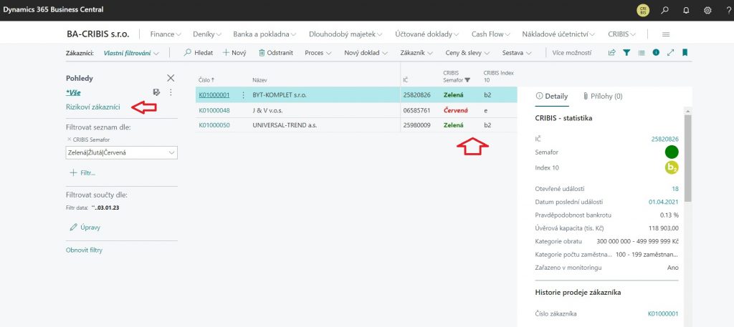The width and height of the screenshot is (734, 327).
Task: Create a new customer with Nový
Action: (234, 53)
